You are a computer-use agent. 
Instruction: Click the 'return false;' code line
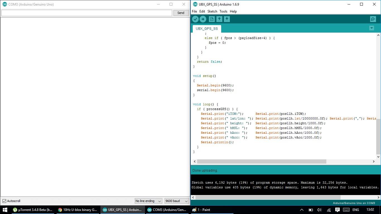click(209, 62)
